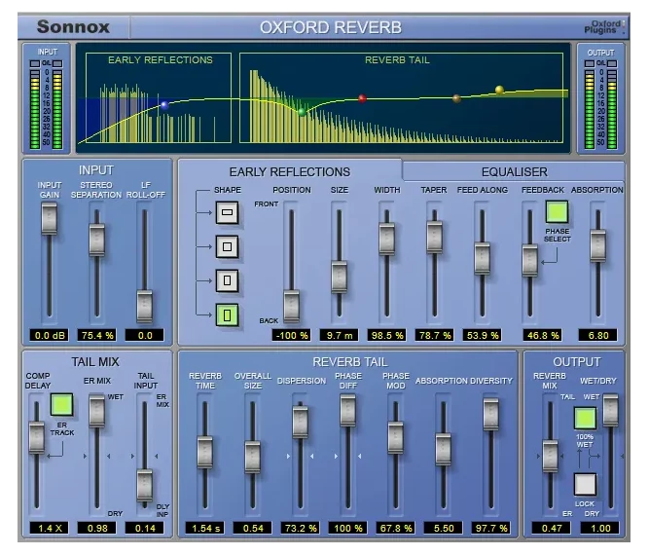Click the blue EQ node on graph
649x555 pixels.
[x=164, y=105]
